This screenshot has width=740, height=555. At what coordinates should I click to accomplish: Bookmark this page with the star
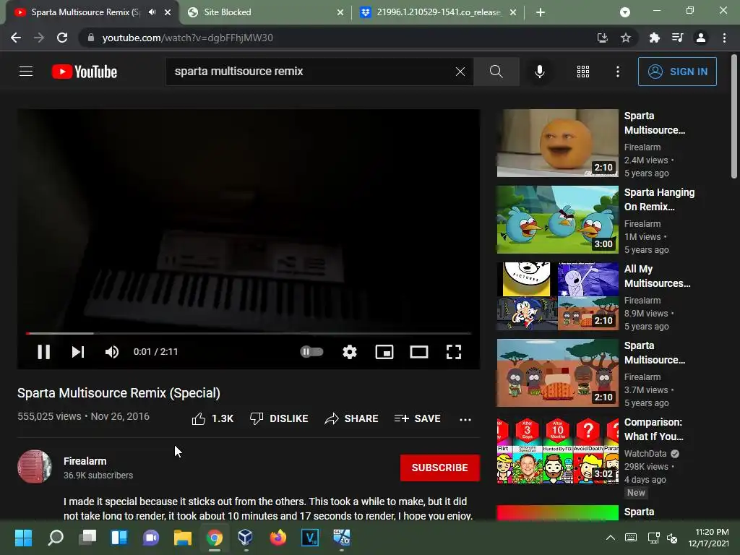point(625,38)
